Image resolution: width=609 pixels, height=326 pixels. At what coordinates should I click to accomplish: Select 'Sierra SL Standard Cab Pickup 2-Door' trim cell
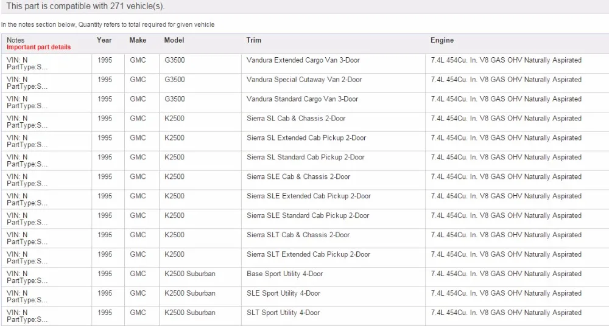pyautogui.click(x=305, y=157)
